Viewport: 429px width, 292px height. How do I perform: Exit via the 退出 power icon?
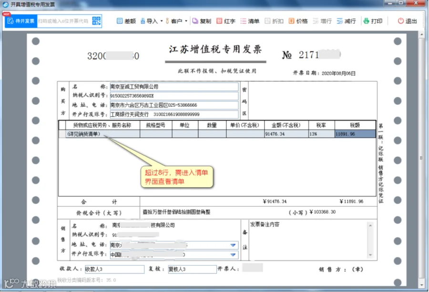pos(400,21)
